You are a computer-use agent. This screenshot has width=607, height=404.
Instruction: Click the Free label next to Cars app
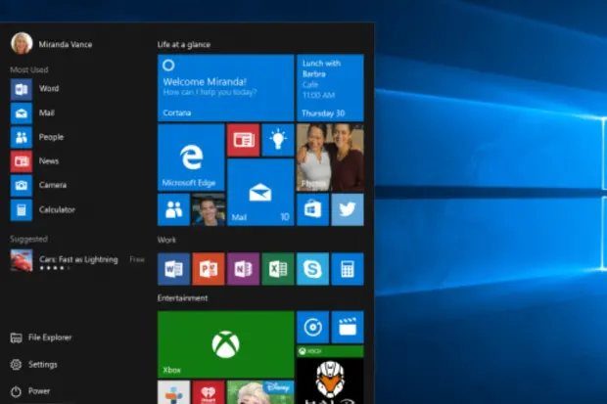tap(137, 259)
